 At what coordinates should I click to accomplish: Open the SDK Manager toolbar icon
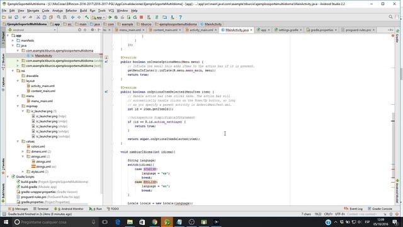coord(172,17)
